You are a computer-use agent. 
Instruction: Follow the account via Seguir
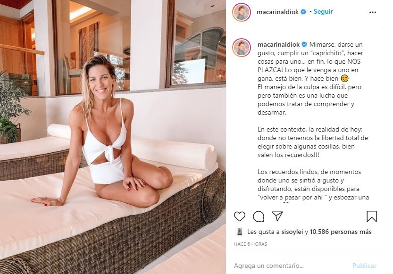point(323,11)
